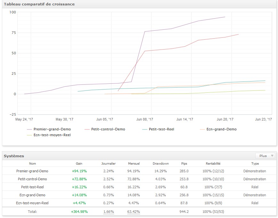This screenshot has height=218, width=278.
Task: Click the Jun 23, '17 axis label
Action: point(264,120)
